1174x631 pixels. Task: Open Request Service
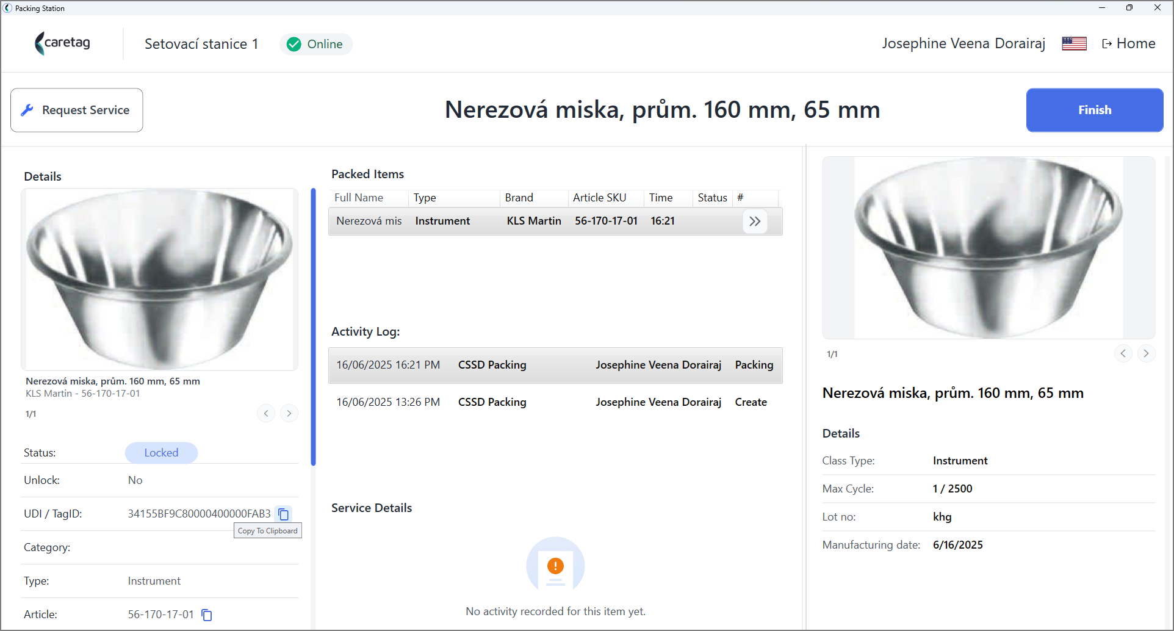pos(77,110)
